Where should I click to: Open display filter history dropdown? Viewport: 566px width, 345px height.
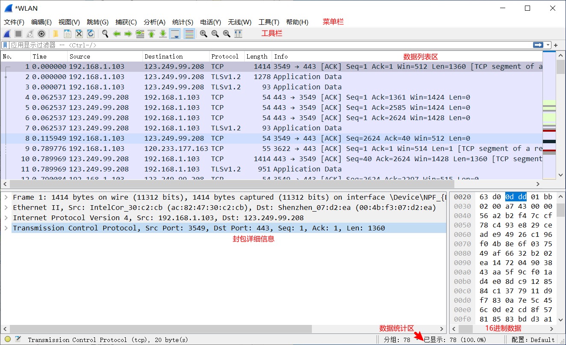coord(548,45)
